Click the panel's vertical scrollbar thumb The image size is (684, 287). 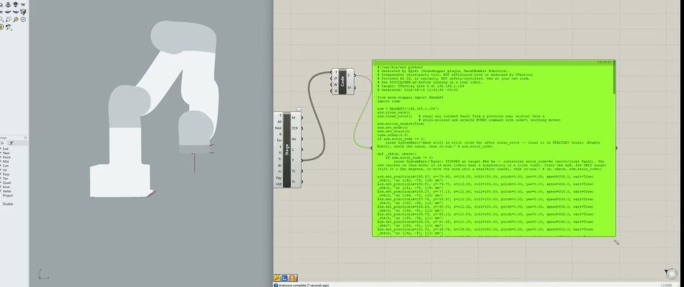click(x=615, y=79)
